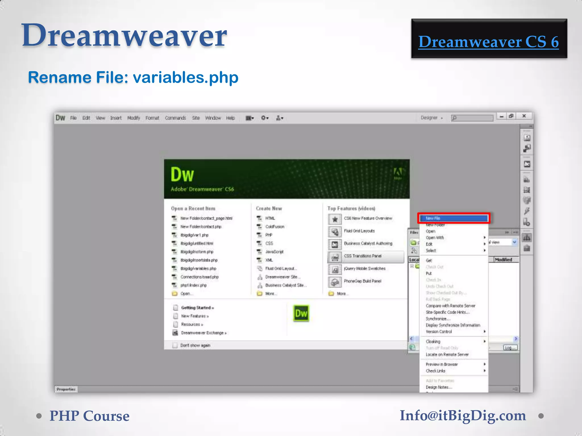Click the New Features link
The image size is (582, 436).
(195, 316)
